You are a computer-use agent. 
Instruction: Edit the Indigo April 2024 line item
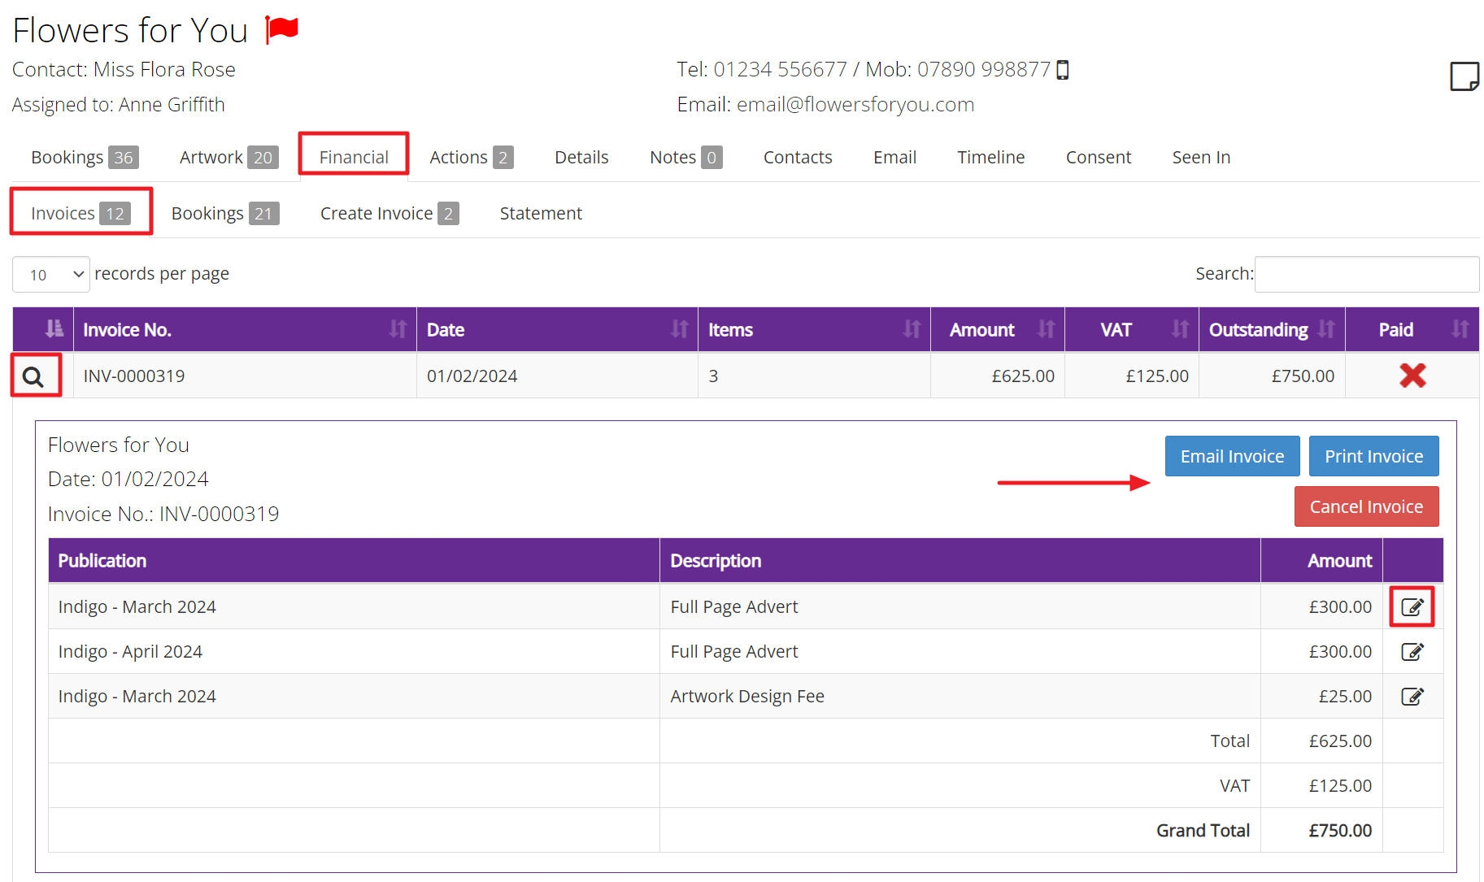[1412, 651]
